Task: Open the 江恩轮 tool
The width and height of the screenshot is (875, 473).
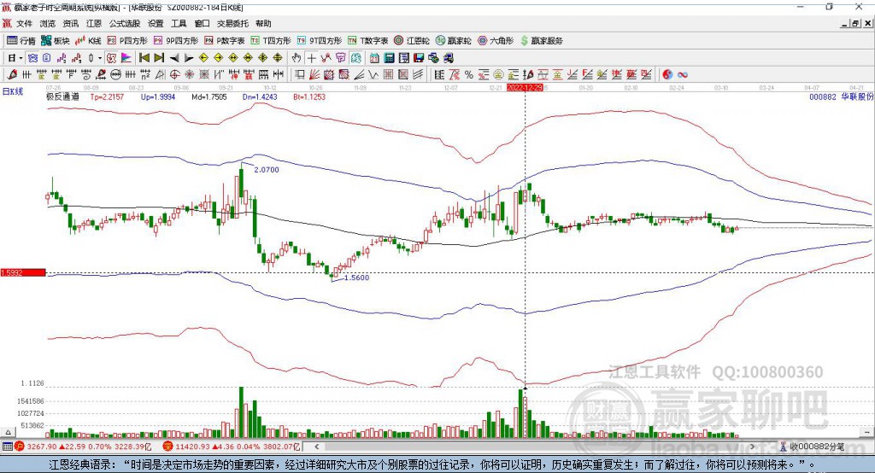Action: (412, 41)
